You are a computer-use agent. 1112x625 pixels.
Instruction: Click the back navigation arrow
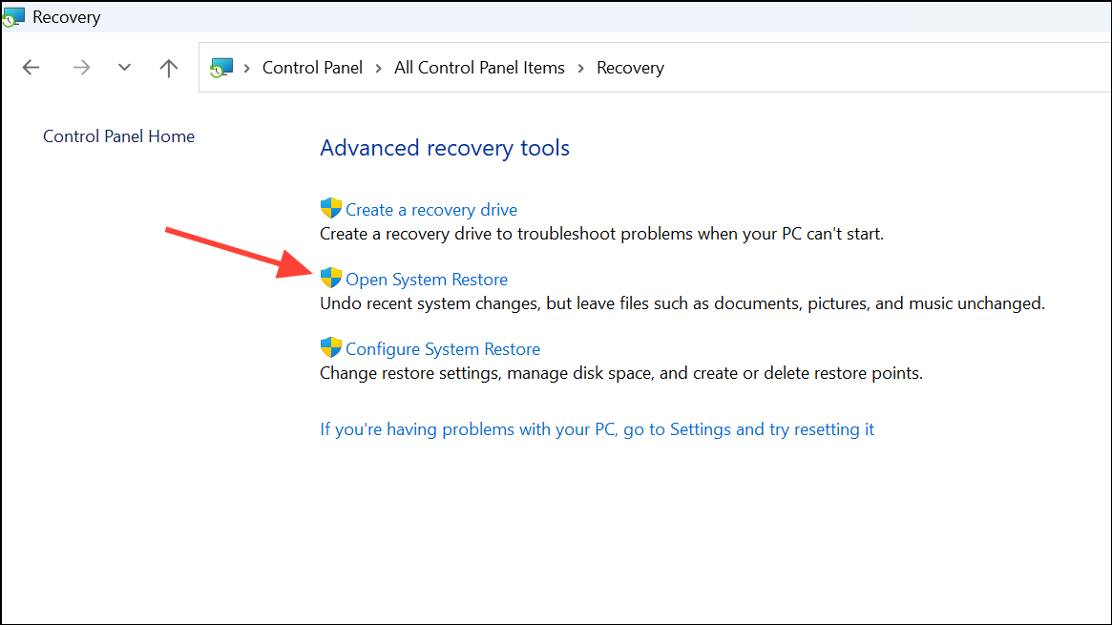[31, 67]
